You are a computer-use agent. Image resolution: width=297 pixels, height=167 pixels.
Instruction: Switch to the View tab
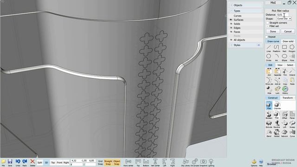280,65
